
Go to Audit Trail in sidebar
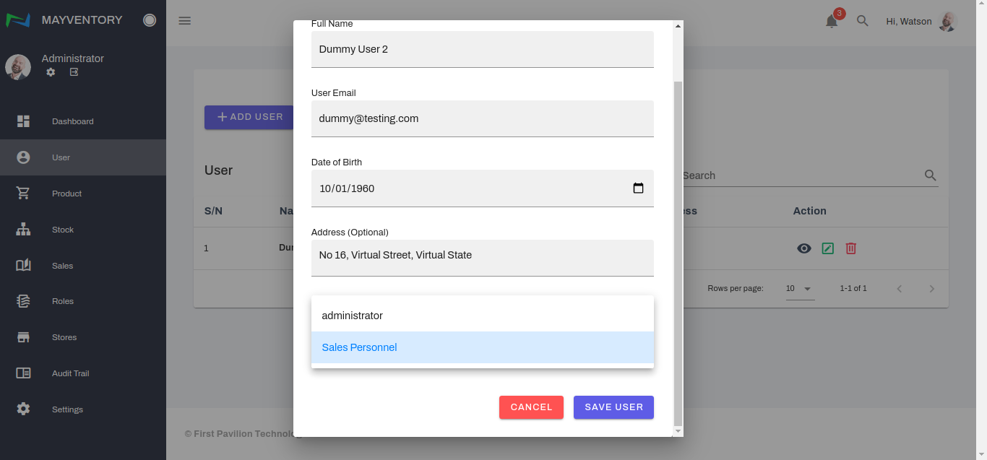(x=70, y=373)
